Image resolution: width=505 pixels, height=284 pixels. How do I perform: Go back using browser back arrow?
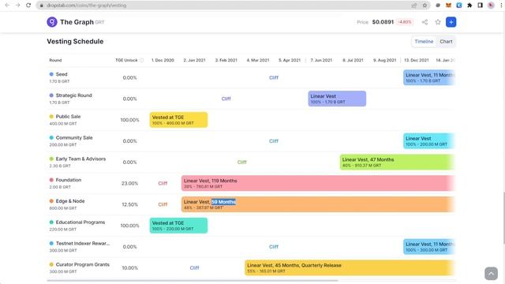point(7,6)
